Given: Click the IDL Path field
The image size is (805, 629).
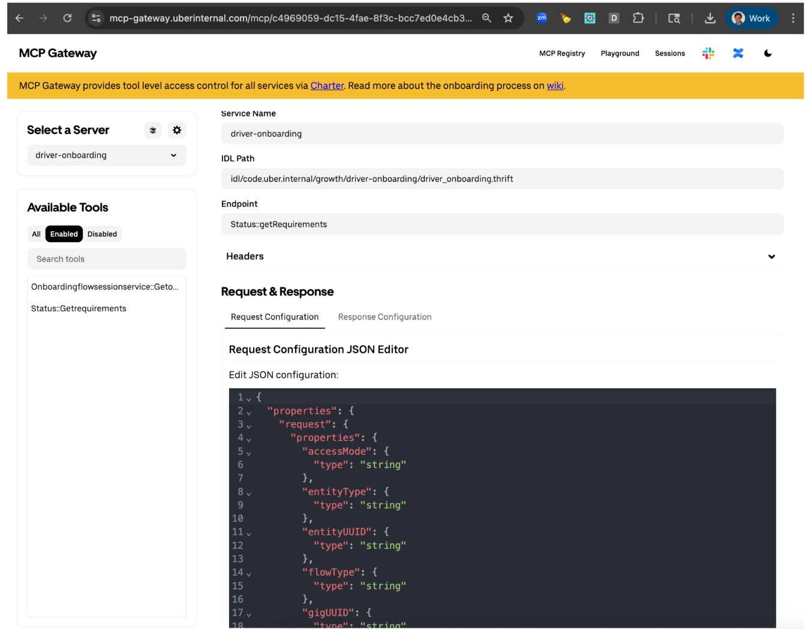Looking at the screenshot, I should point(502,179).
